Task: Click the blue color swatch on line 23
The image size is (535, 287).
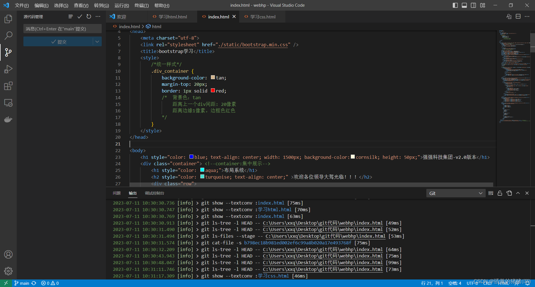Action: pos(191,157)
